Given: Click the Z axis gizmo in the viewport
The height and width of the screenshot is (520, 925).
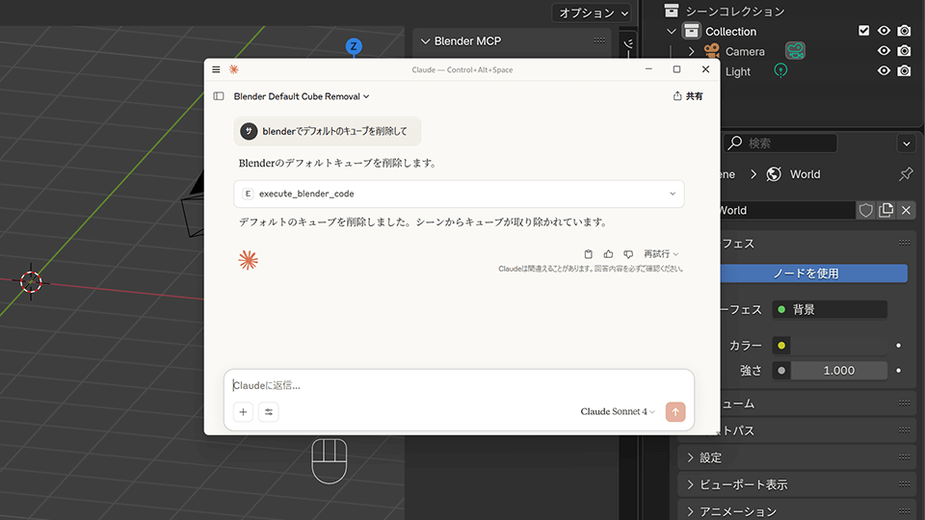Looking at the screenshot, I should (354, 46).
